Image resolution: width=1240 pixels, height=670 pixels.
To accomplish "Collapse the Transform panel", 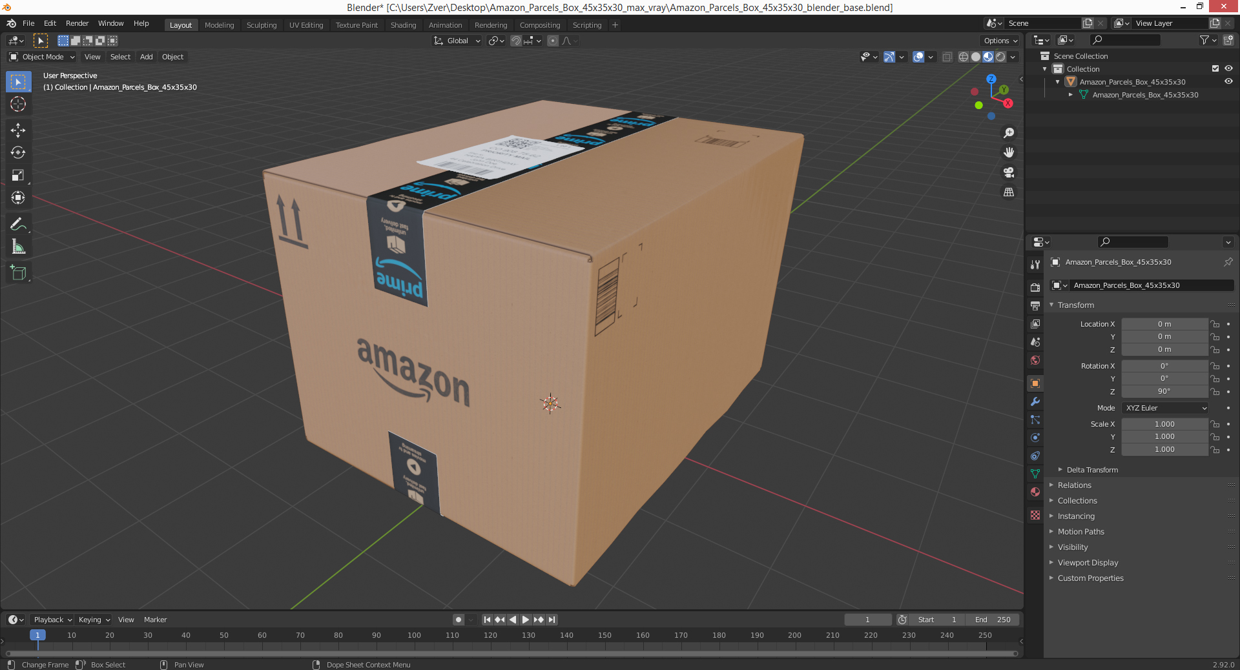I will 1075,305.
